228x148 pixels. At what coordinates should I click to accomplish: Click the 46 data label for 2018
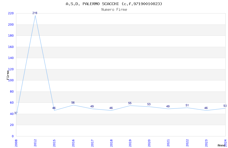pos(111,108)
